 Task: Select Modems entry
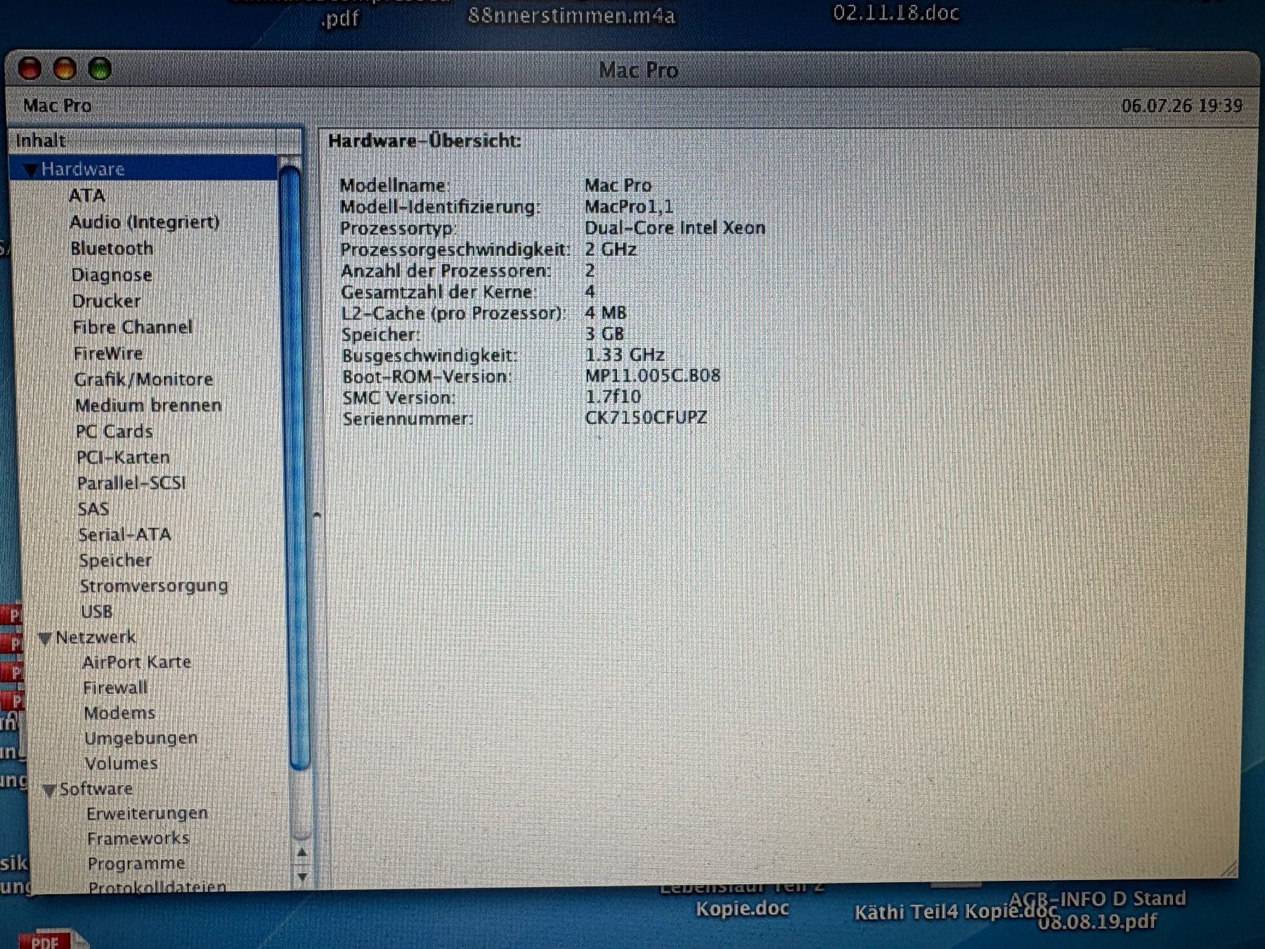click(120, 713)
